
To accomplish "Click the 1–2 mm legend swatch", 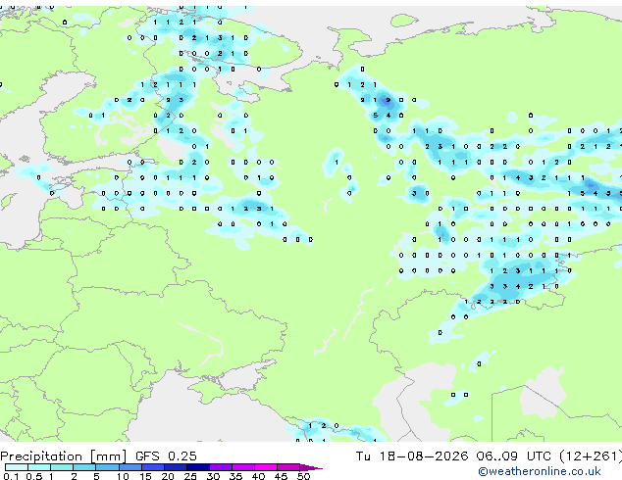I will [62, 467].
